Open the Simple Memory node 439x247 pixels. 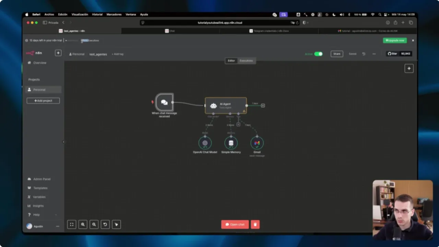coord(231,143)
